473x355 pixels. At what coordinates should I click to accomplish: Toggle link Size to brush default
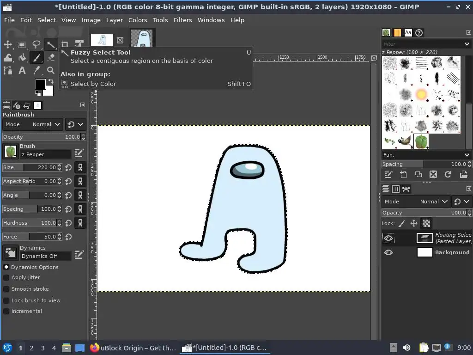(x=80, y=167)
